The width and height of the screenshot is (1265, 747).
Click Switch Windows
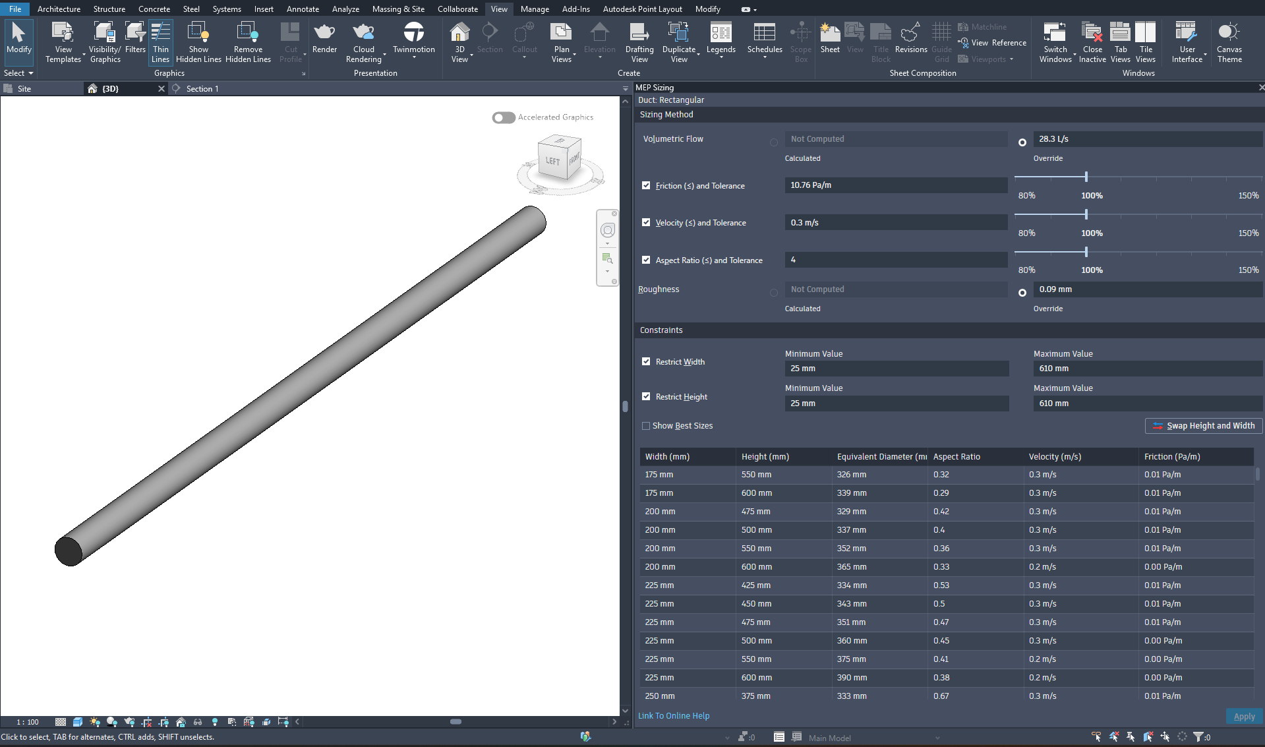pos(1055,42)
